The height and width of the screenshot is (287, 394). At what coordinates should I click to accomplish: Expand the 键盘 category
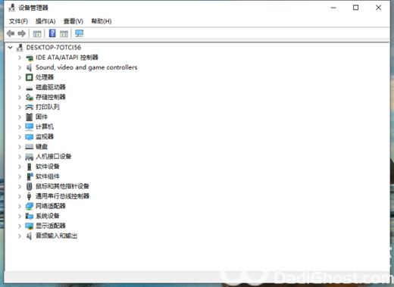pos(20,147)
